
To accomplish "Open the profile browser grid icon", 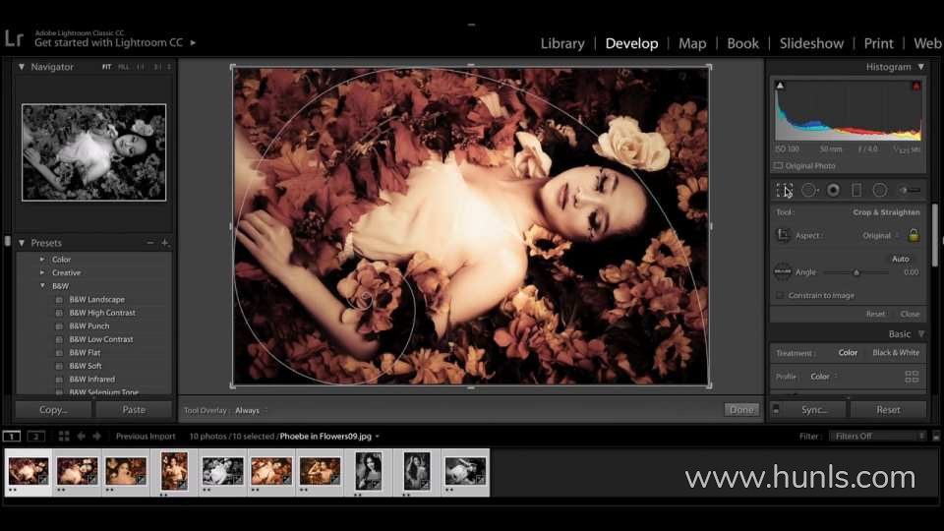I will [912, 377].
